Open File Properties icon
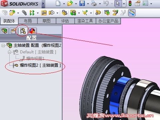 (137, 3)
